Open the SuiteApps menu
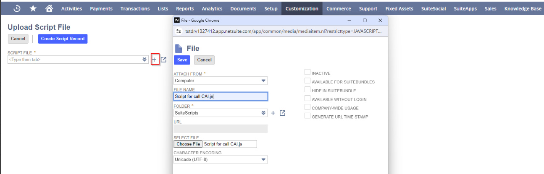The image size is (544, 174). tap(465, 8)
